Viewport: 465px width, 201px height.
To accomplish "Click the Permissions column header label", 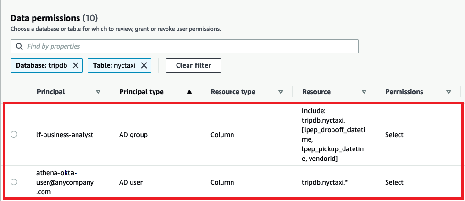I will tap(404, 92).
